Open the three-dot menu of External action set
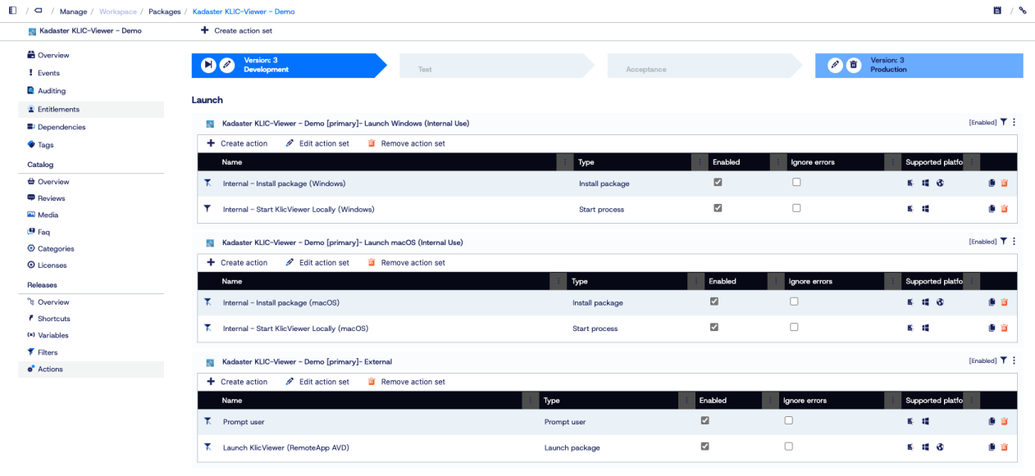The image size is (1035, 476). pyautogui.click(x=1014, y=360)
